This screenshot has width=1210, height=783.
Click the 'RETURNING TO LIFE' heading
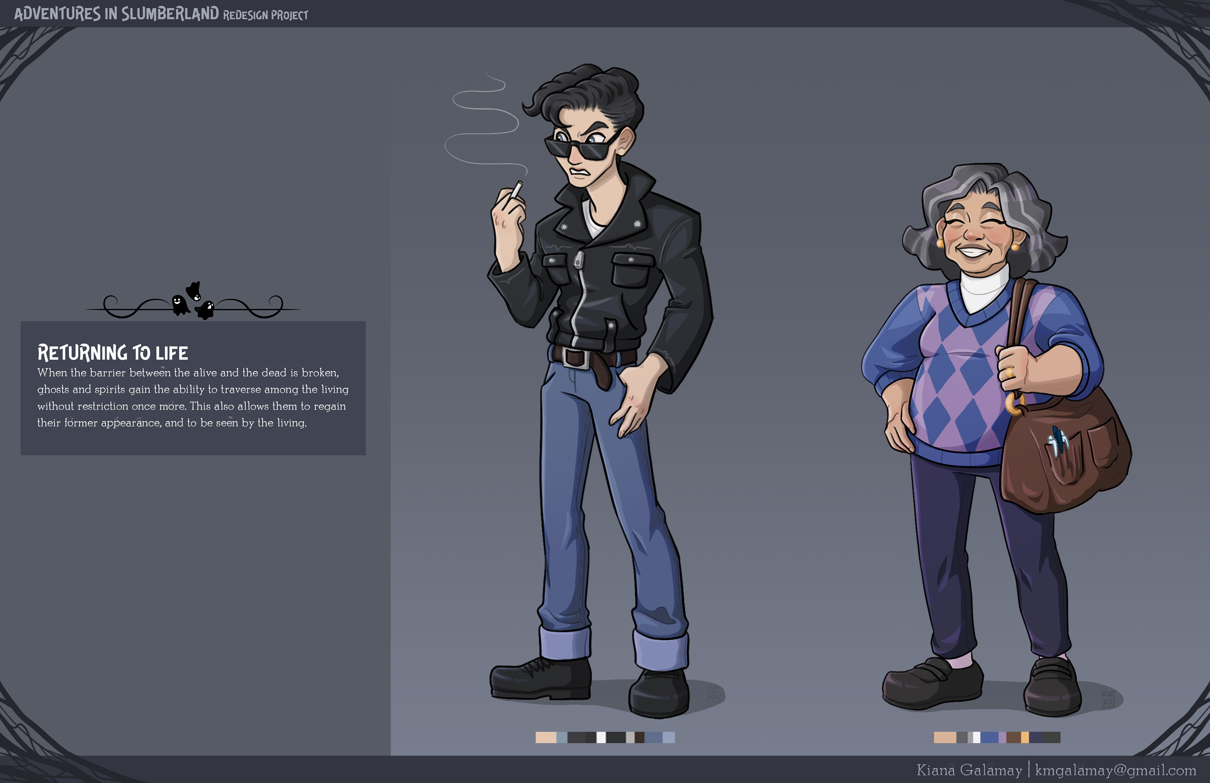[x=113, y=352]
